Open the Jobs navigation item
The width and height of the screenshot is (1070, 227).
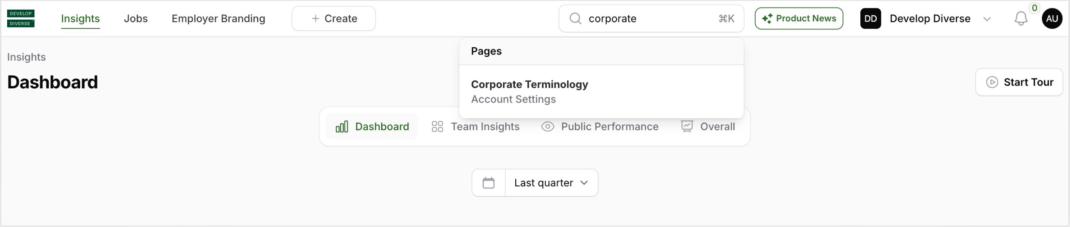point(135,18)
